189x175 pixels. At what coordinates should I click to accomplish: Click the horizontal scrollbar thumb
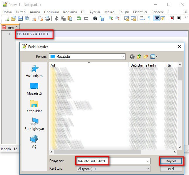point(97,152)
